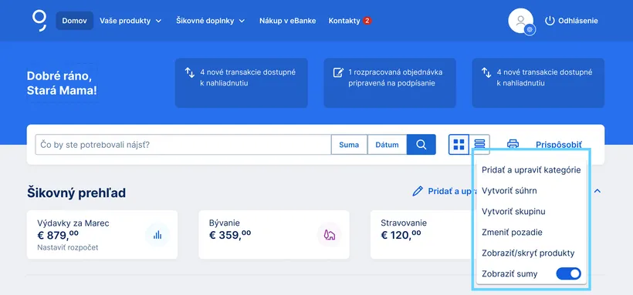The height and width of the screenshot is (295, 633).
Task: Switch to grid tile view
Action: click(x=459, y=145)
